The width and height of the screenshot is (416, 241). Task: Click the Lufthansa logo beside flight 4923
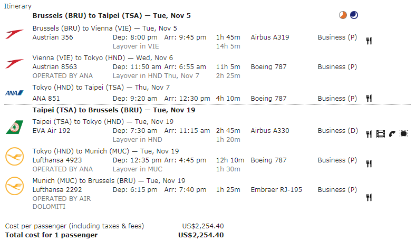pyautogui.click(x=15, y=156)
